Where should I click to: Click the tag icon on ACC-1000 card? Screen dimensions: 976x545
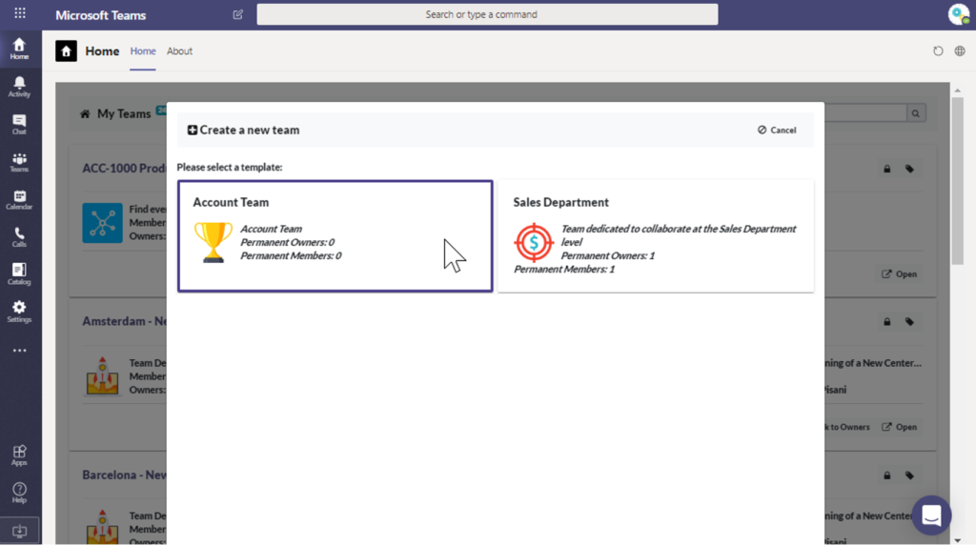pos(909,169)
